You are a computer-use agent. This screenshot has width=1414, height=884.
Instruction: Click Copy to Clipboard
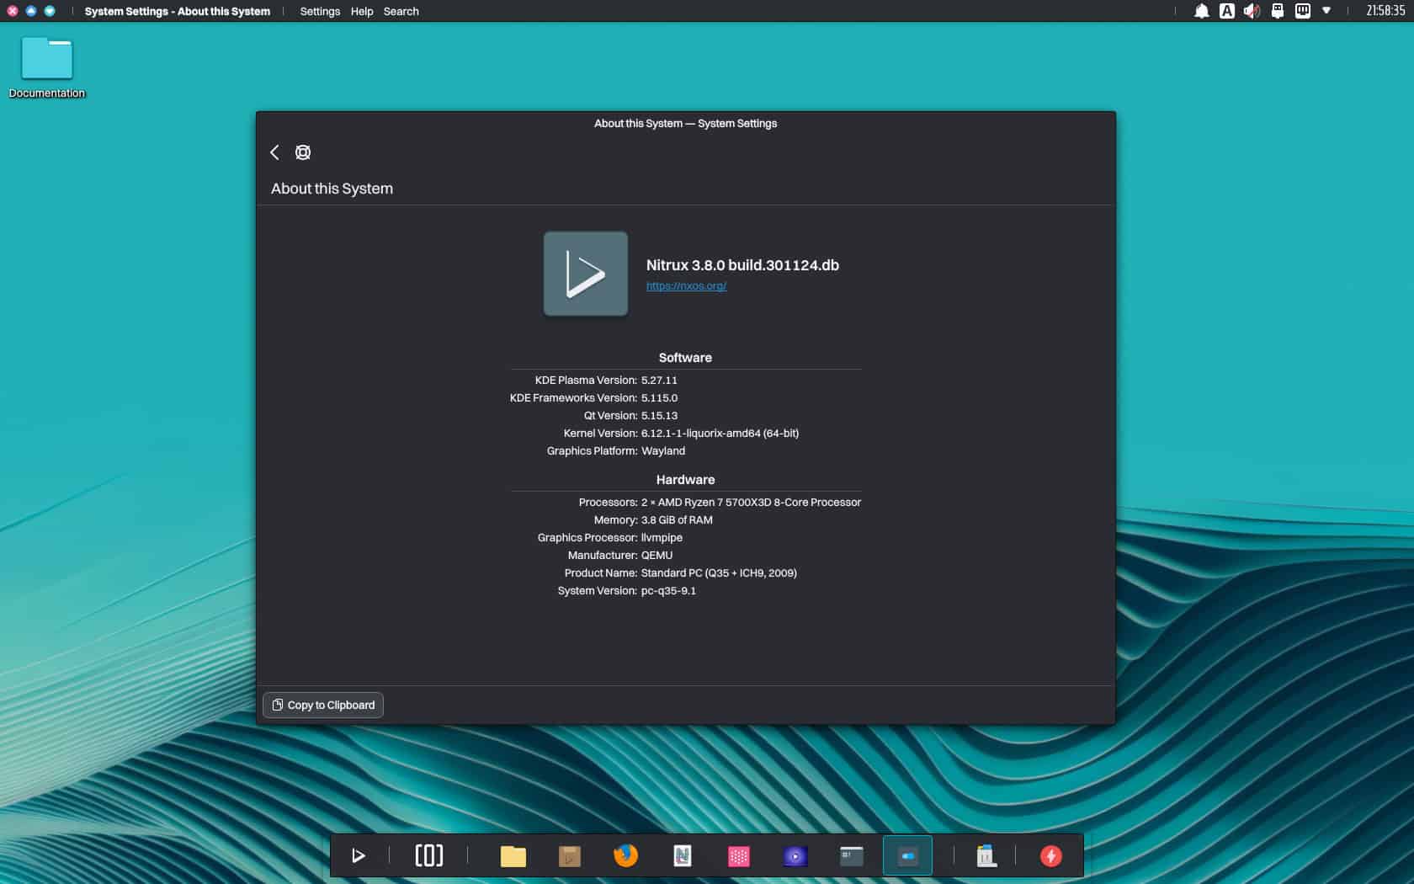point(322,705)
